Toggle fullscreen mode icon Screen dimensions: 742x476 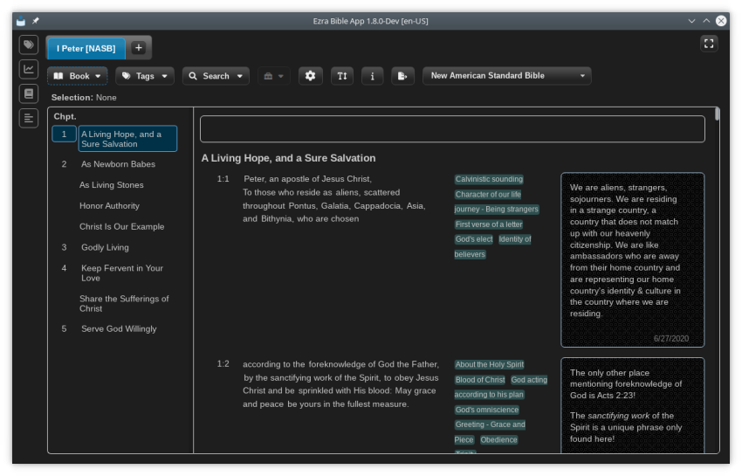709,44
